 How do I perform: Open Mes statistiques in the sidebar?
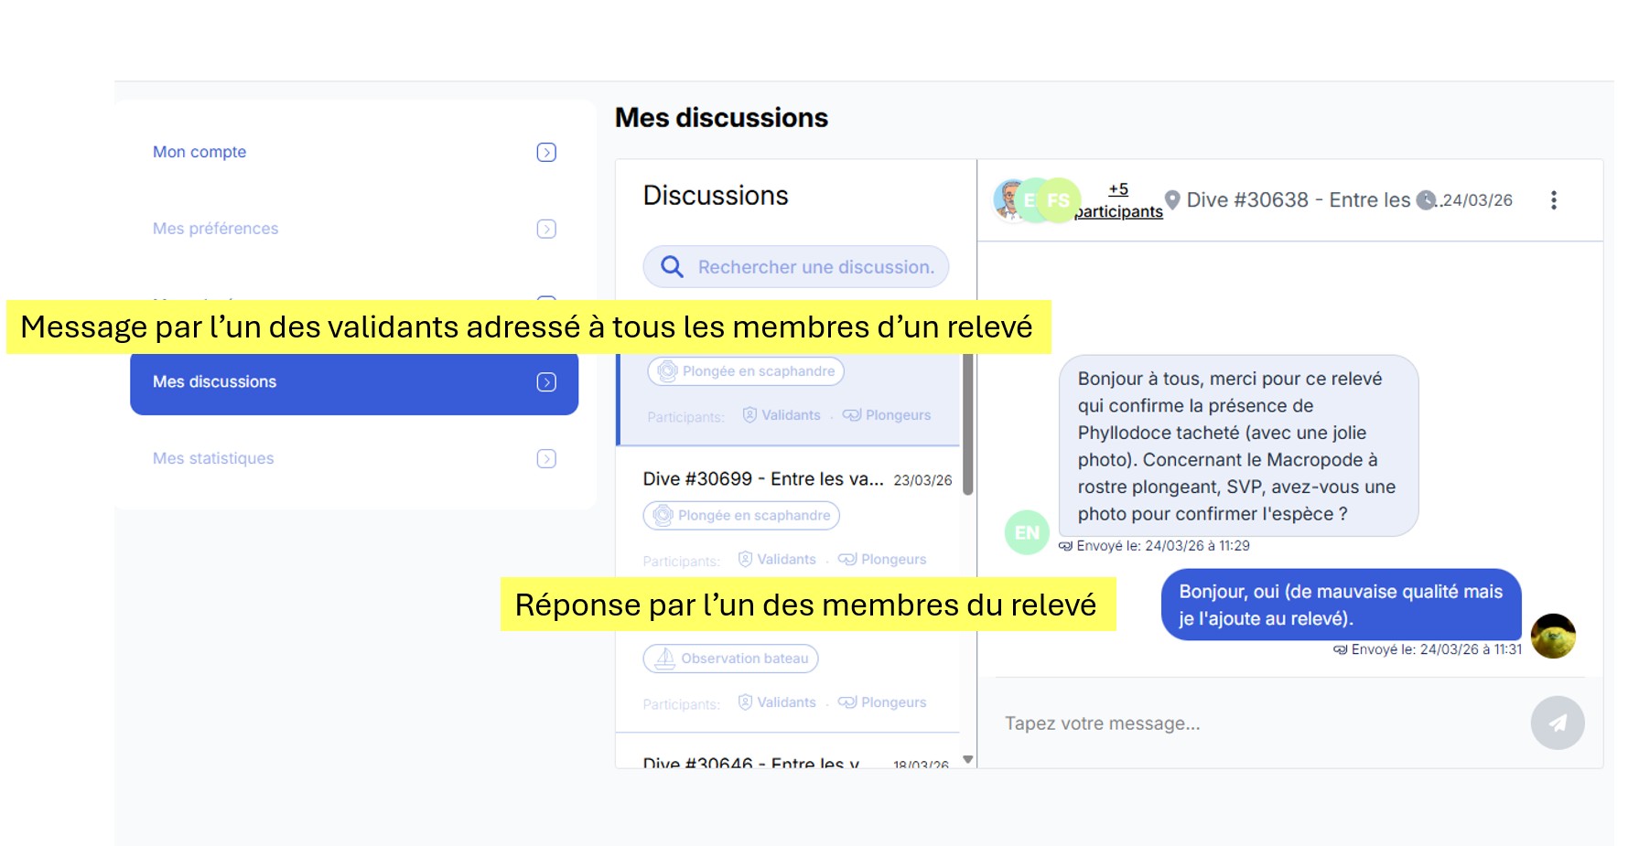point(213,458)
